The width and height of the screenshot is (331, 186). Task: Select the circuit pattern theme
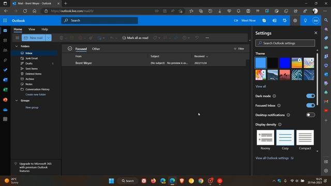click(297, 75)
